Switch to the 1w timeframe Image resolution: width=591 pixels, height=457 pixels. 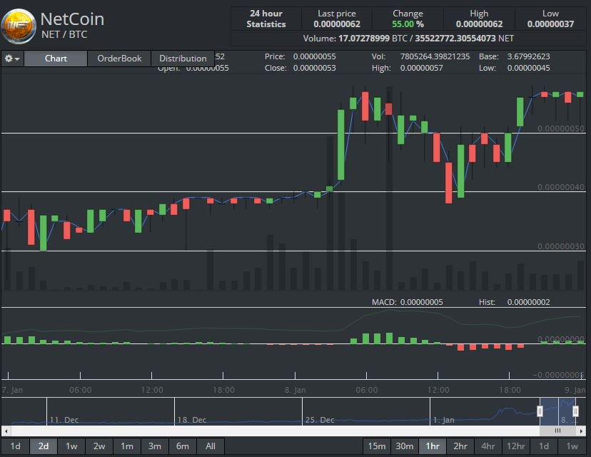click(x=71, y=446)
